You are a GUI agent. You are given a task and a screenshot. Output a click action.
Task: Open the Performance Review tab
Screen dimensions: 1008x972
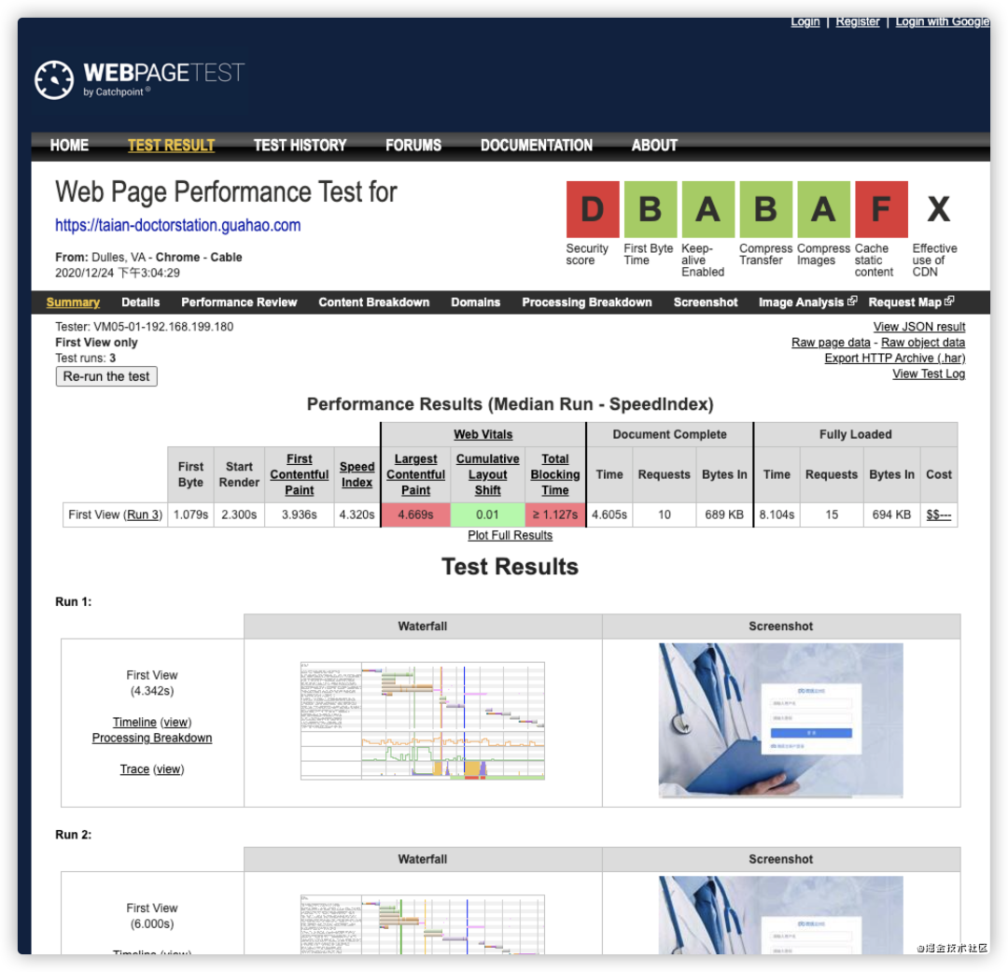pos(239,303)
